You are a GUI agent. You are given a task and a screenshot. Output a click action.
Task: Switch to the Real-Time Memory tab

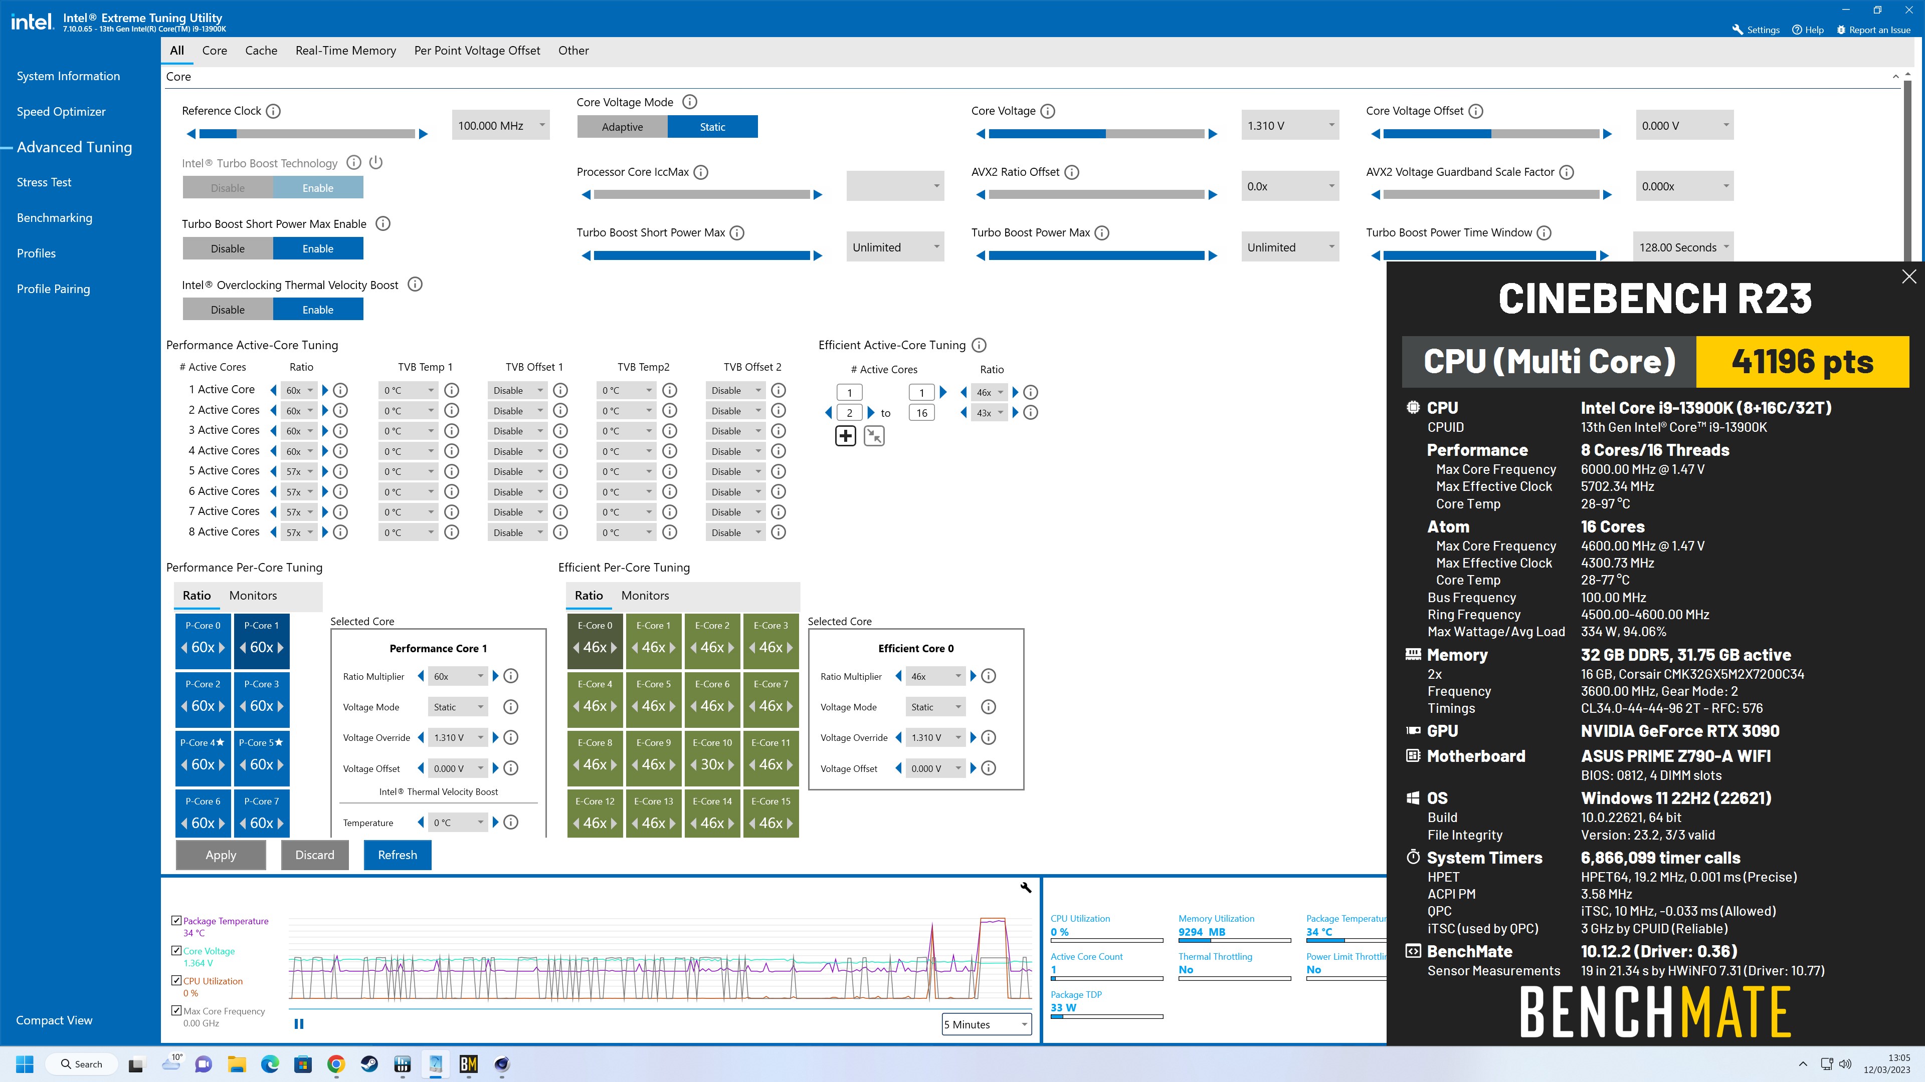click(x=345, y=51)
